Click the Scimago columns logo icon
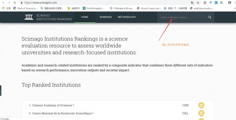Image resolution: width=236 pixels, height=120 pixels. 29,17
